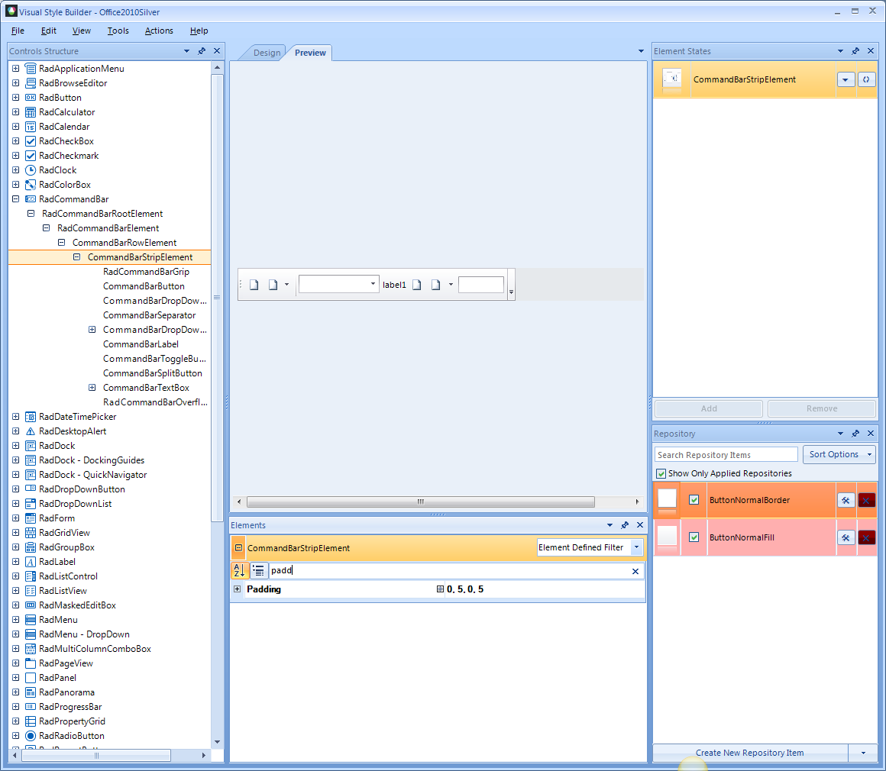Delete the ButtonNormalFill repository item
Viewport: 886px width, 771px height.
(x=866, y=537)
